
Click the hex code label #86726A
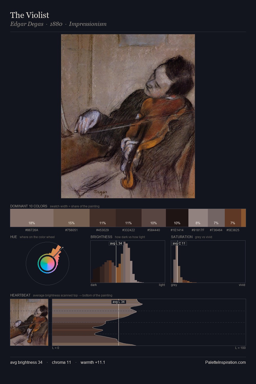(x=32, y=230)
